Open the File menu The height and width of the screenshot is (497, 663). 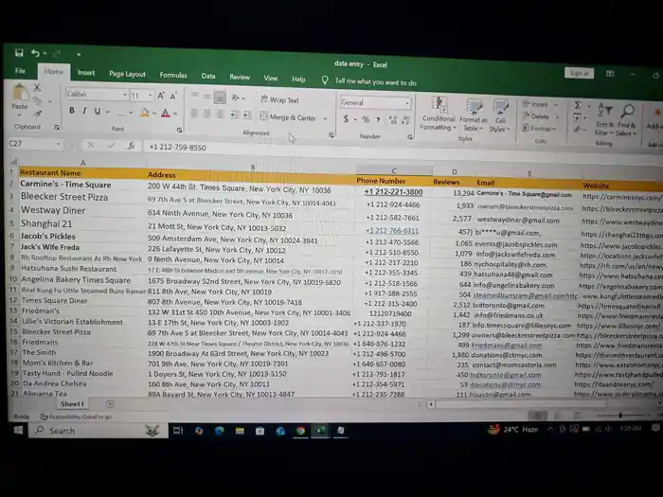pos(20,71)
